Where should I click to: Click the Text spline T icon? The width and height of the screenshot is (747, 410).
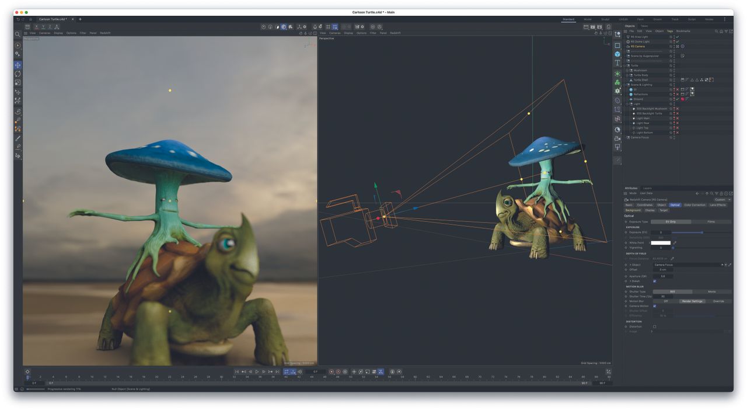(617, 63)
